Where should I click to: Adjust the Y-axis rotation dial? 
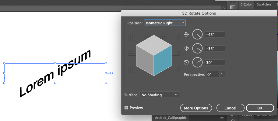click(197, 48)
